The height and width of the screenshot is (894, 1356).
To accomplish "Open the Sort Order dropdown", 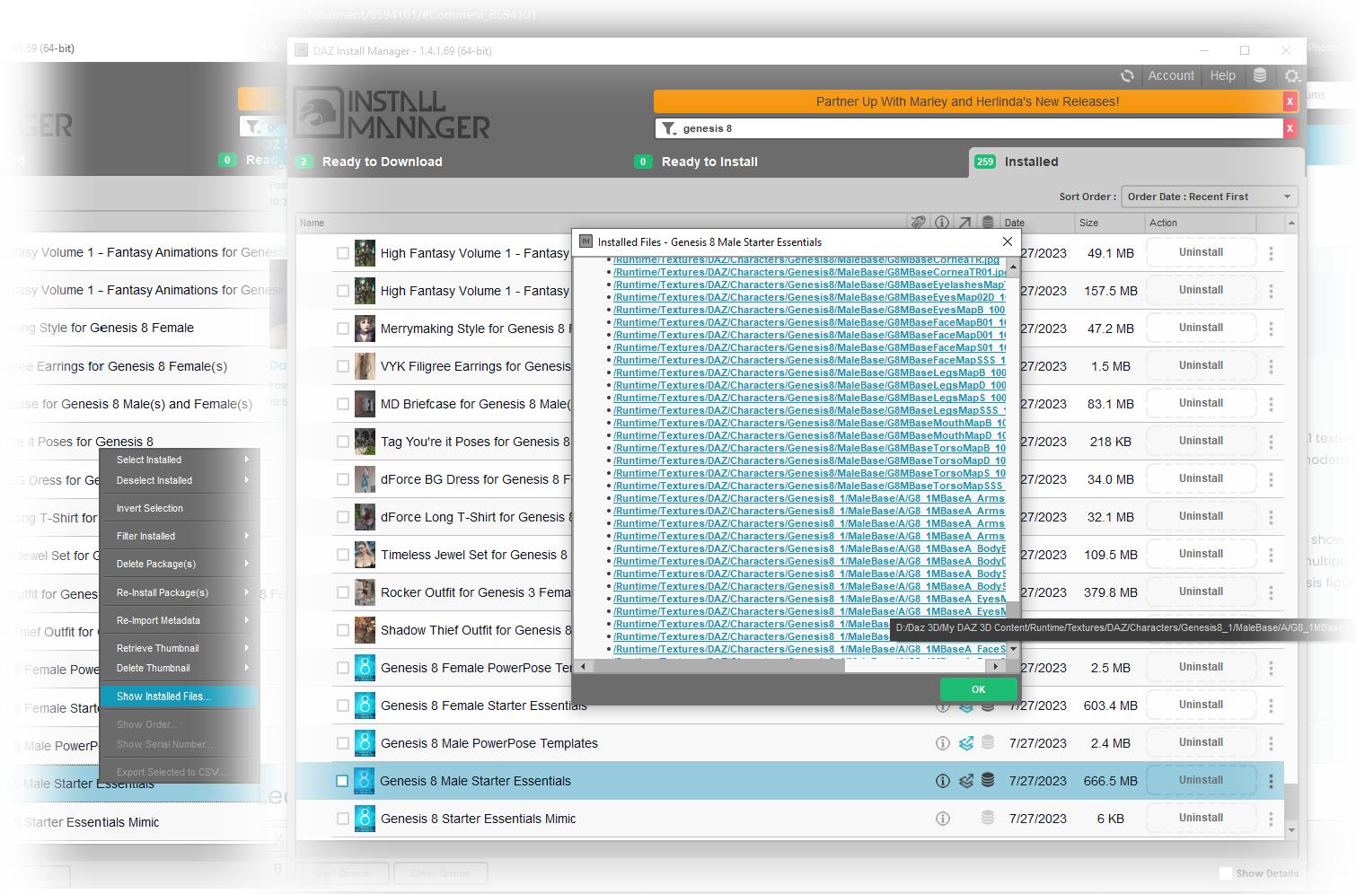I will [x=1209, y=197].
